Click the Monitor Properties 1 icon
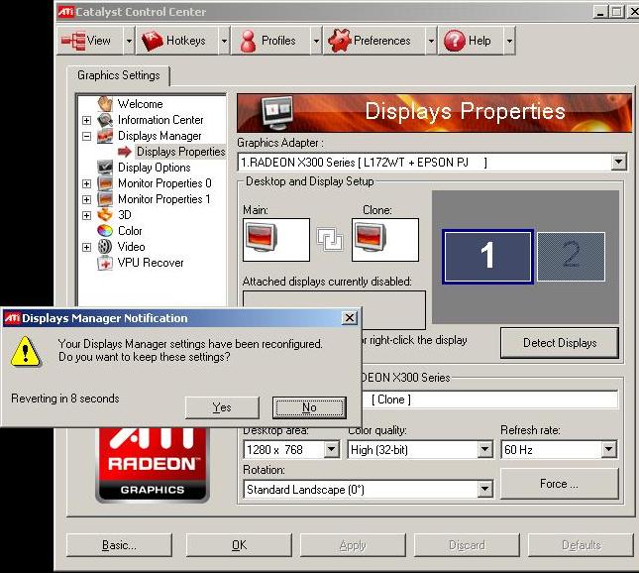The height and width of the screenshot is (573, 639). click(x=105, y=199)
